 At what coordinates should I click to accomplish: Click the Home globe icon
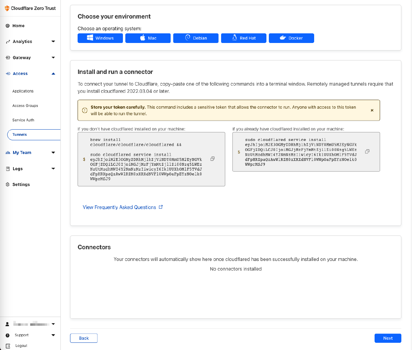pyautogui.click(x=8, y=26)
